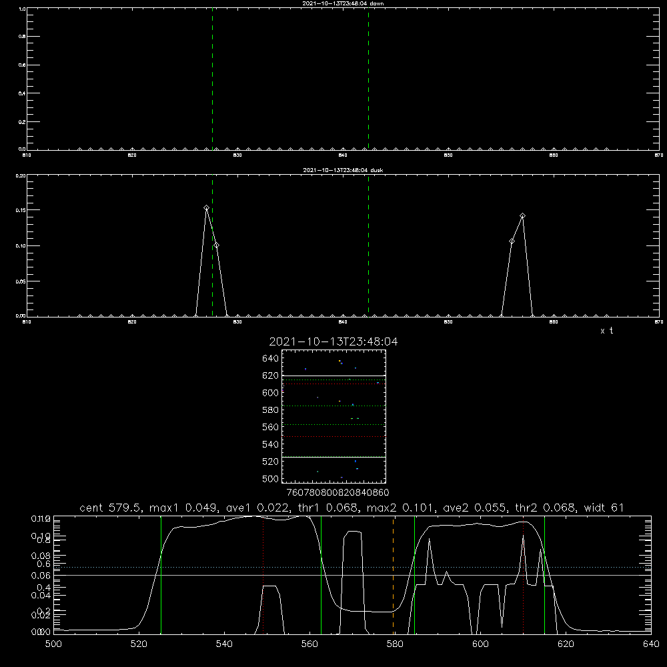The image size is (667, 667).
Task: Click 'cent 579.5' in bottom plot title
Action: [111, 508]
